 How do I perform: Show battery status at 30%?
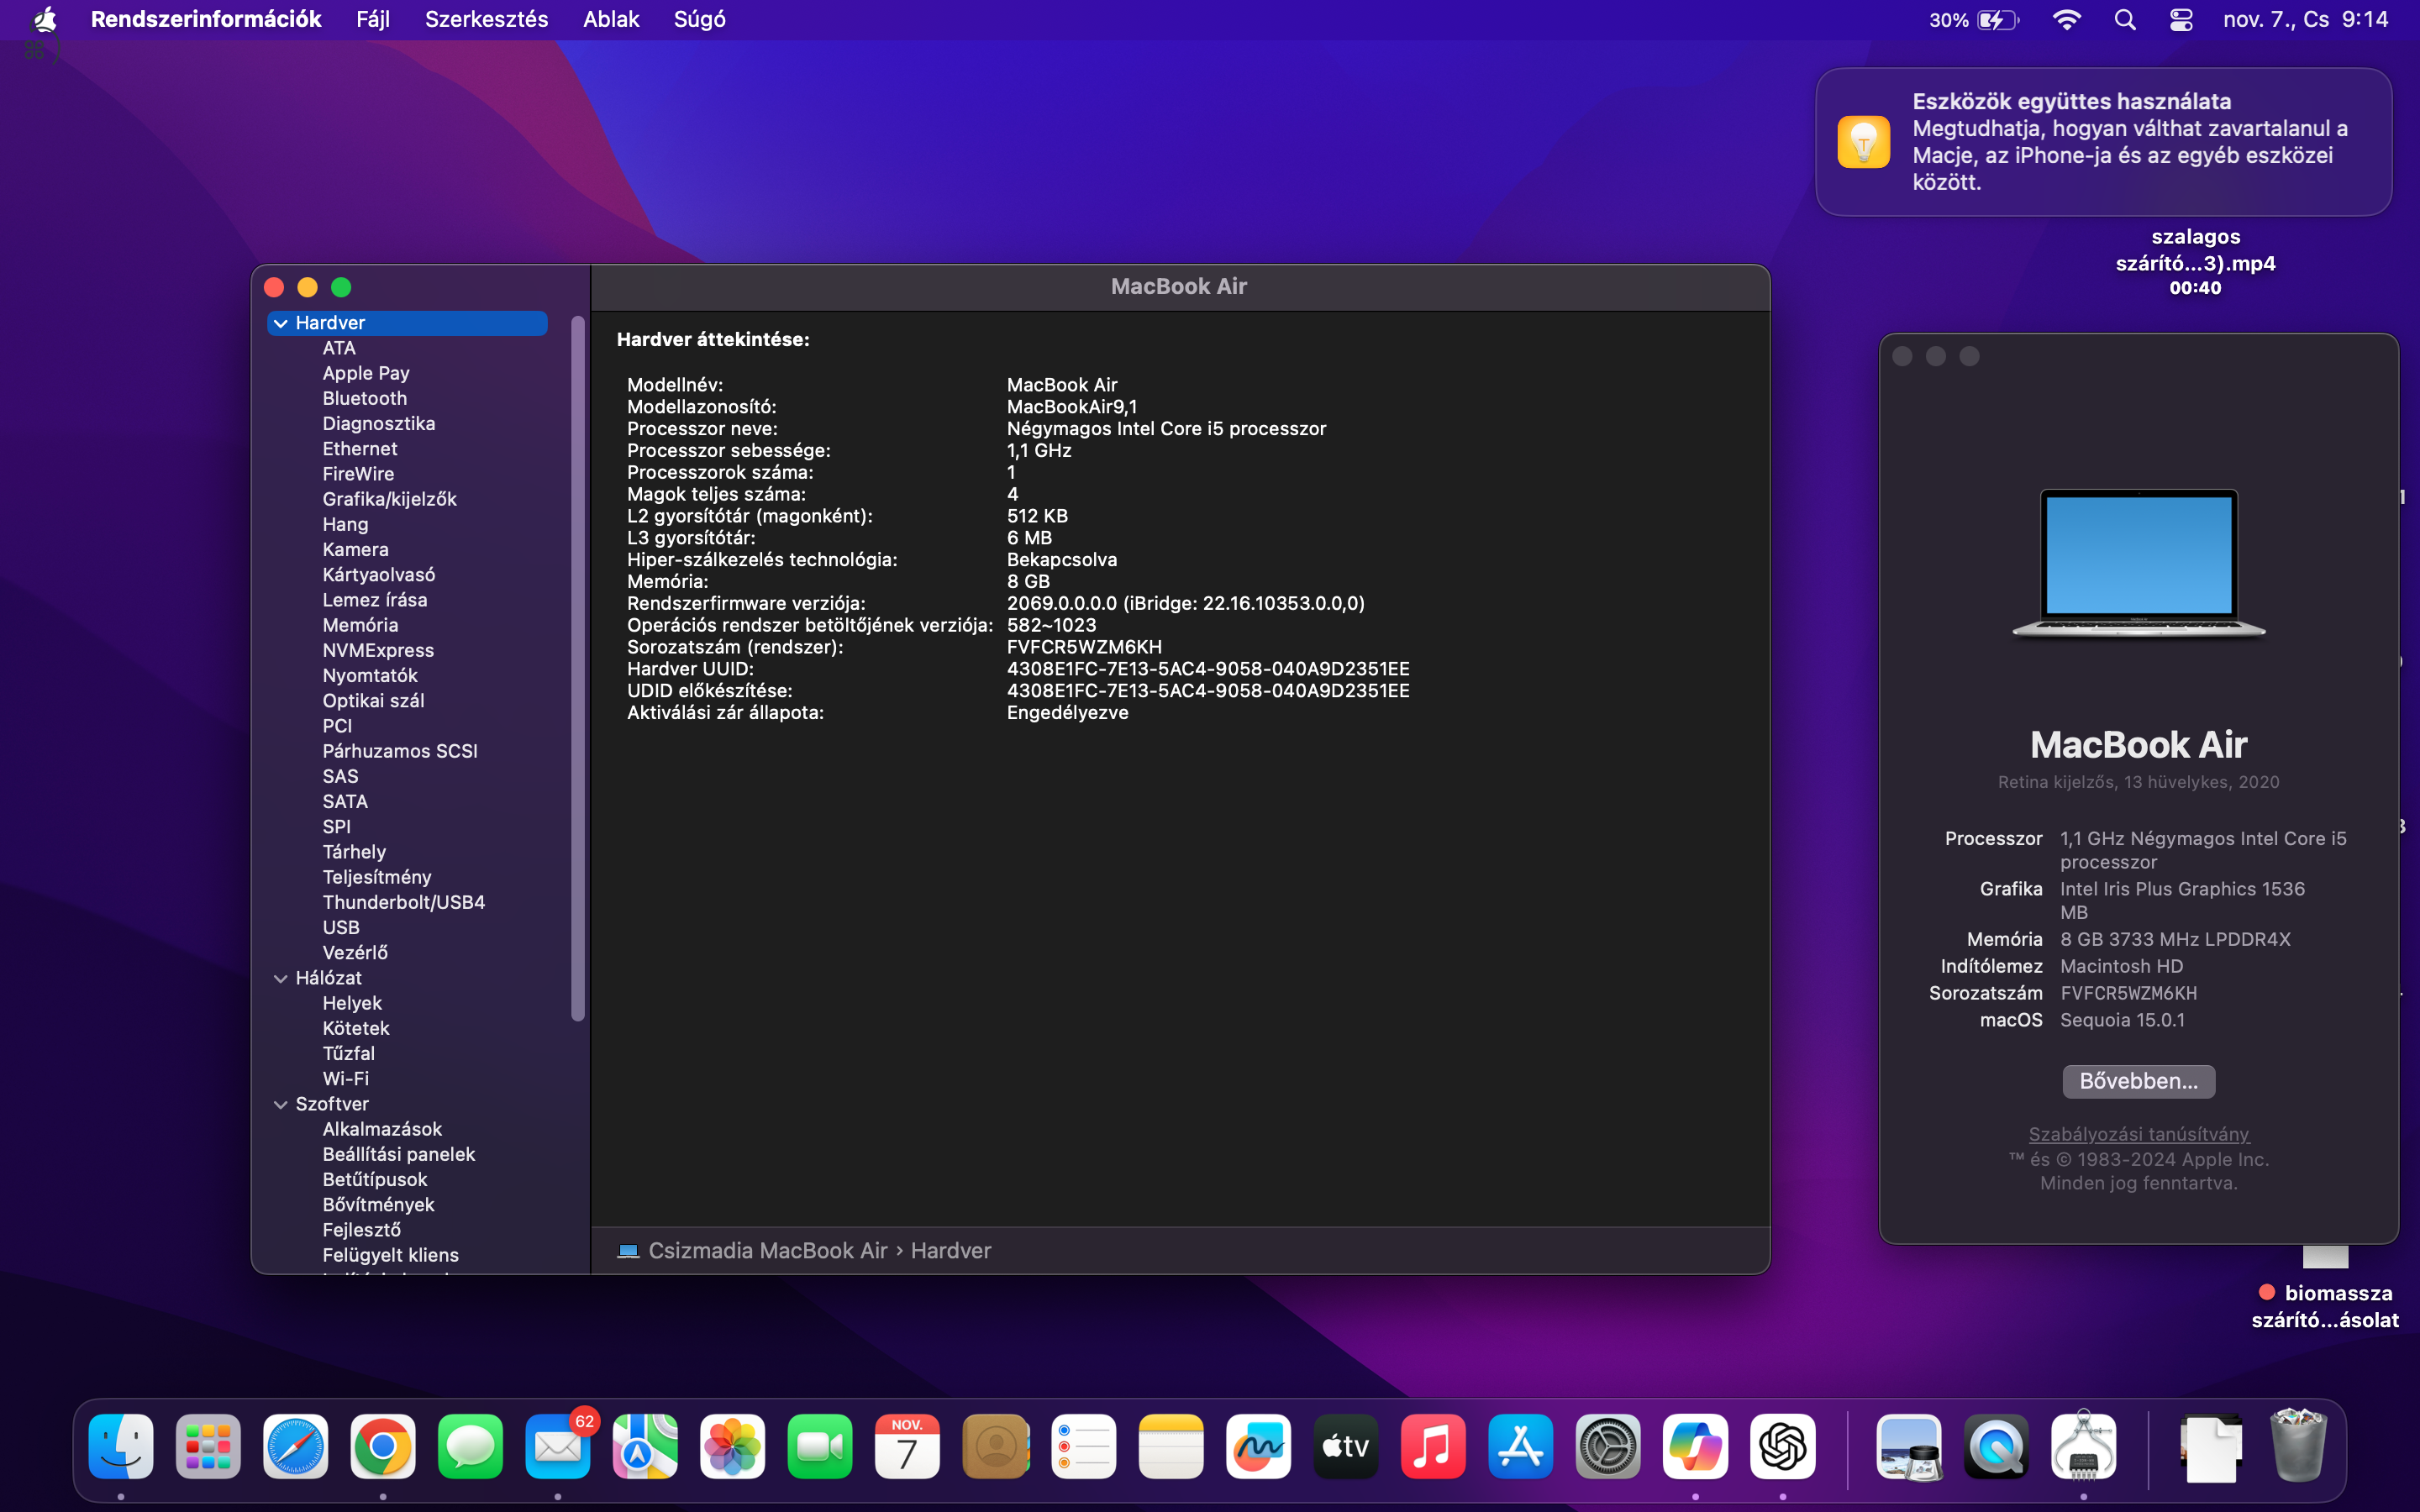coord(1974,20)
